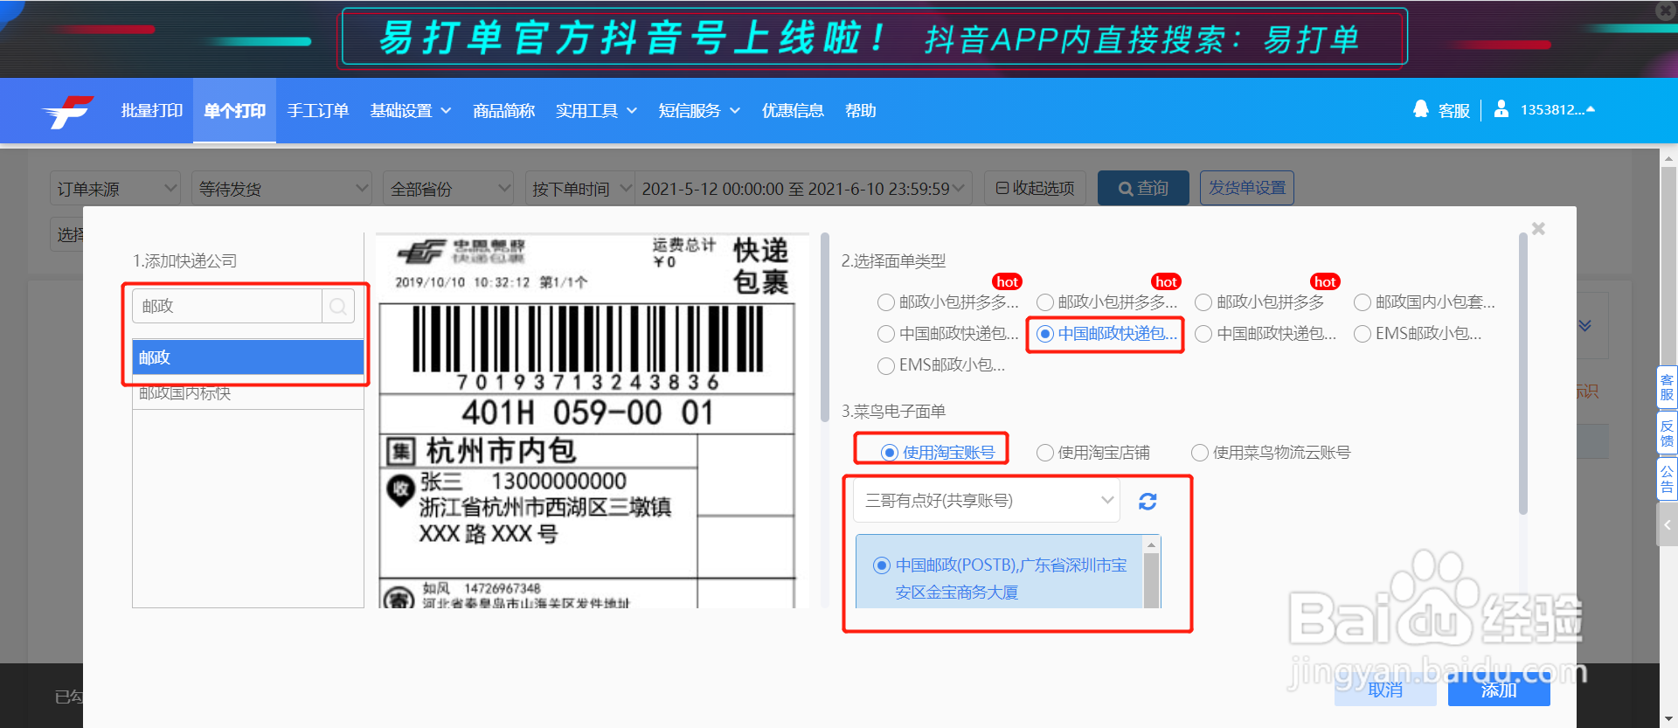Click the 客服 link in the top bar
Viewport: 1678px width, 728px height.
tap(1454, 111)
